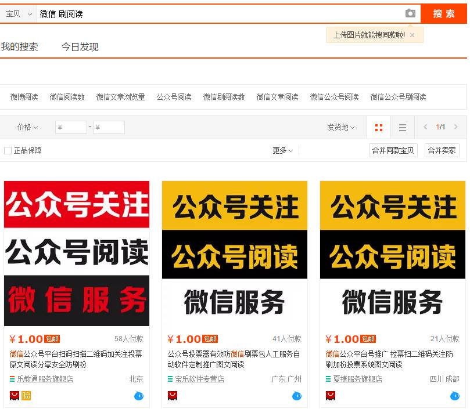Image resolution: width=470 pixels, height=416 pixels.
Task: Toggle the 正品保障 checkbox
Action: click(8, 150)
